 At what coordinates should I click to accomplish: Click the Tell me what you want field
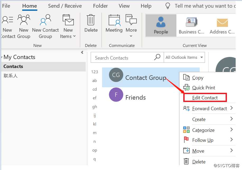[205, 6]
